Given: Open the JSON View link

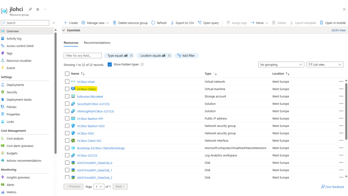Looking at the screenshot, I should tap(338, 30).
